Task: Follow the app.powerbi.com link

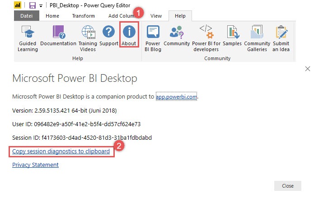Action: click(x=176, y=97)
